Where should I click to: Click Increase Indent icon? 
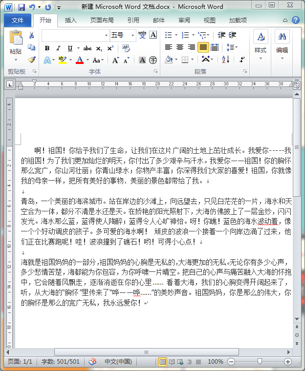[232, 35]
